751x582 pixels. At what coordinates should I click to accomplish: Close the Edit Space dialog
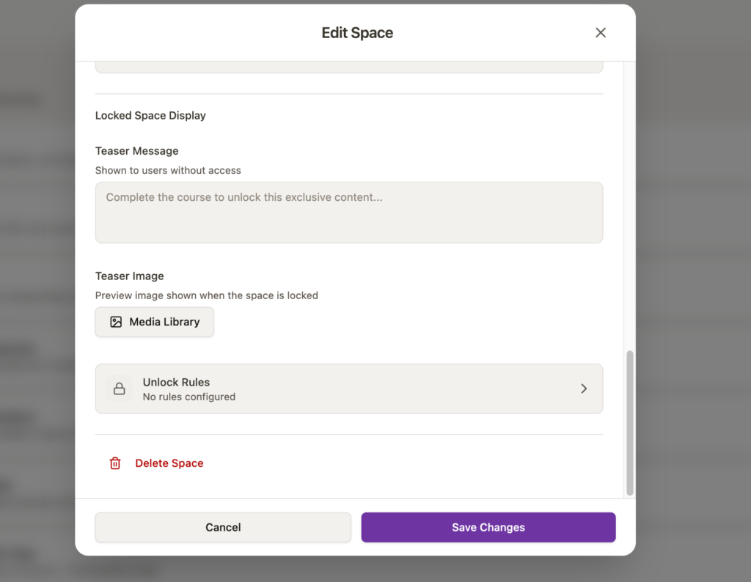tap(601, 32)
